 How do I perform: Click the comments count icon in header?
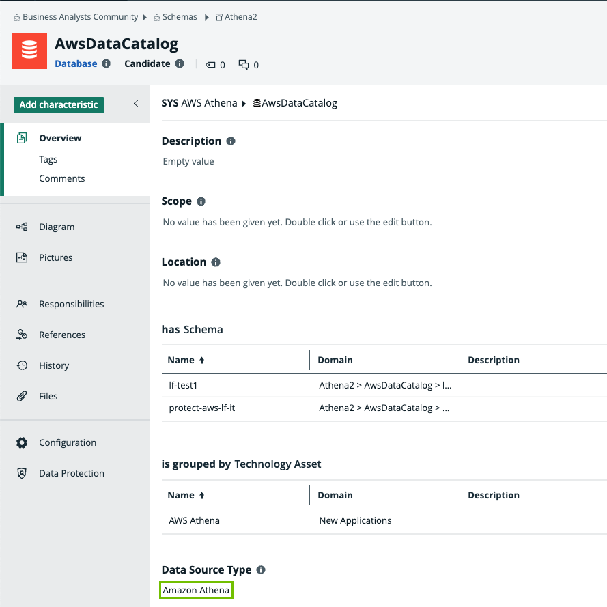(244, 65)
